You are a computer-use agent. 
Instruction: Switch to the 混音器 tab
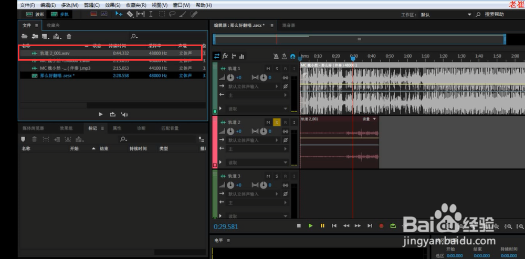pyautogui.click(x=289, y=25)
